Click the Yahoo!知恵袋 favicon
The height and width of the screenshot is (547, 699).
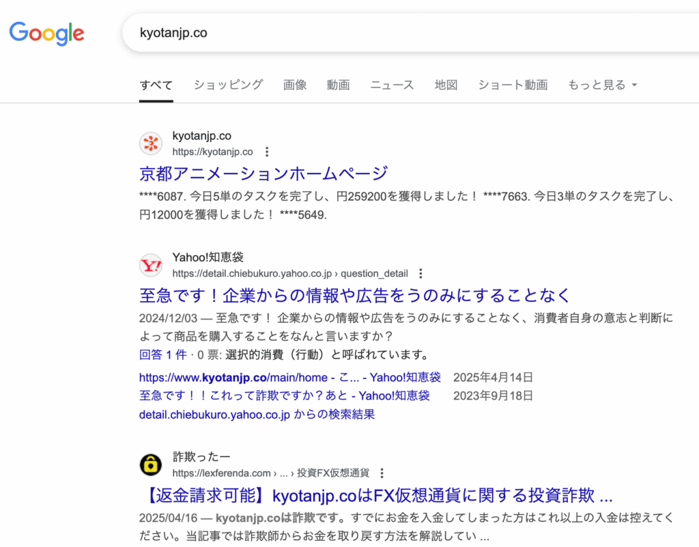pos(151,266)
